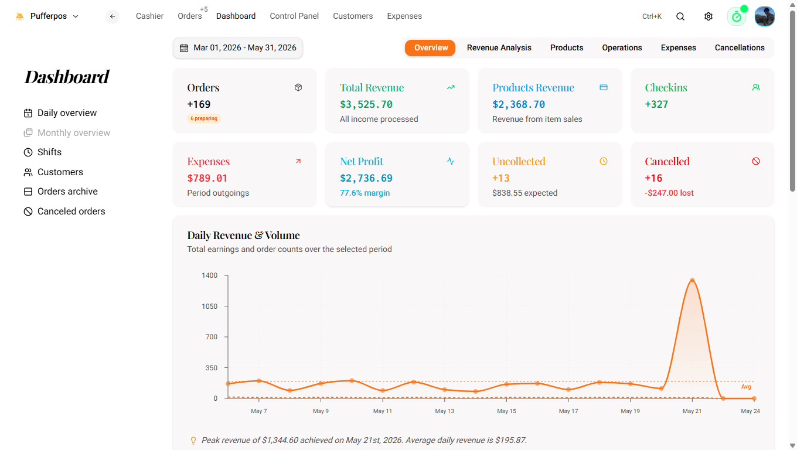
Task: Switch to the Cancellations tab
Action: coord(740,48)
